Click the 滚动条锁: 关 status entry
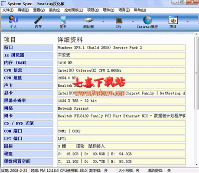The width and height of the screenshot is (199, 173). (x=159, y=170)
